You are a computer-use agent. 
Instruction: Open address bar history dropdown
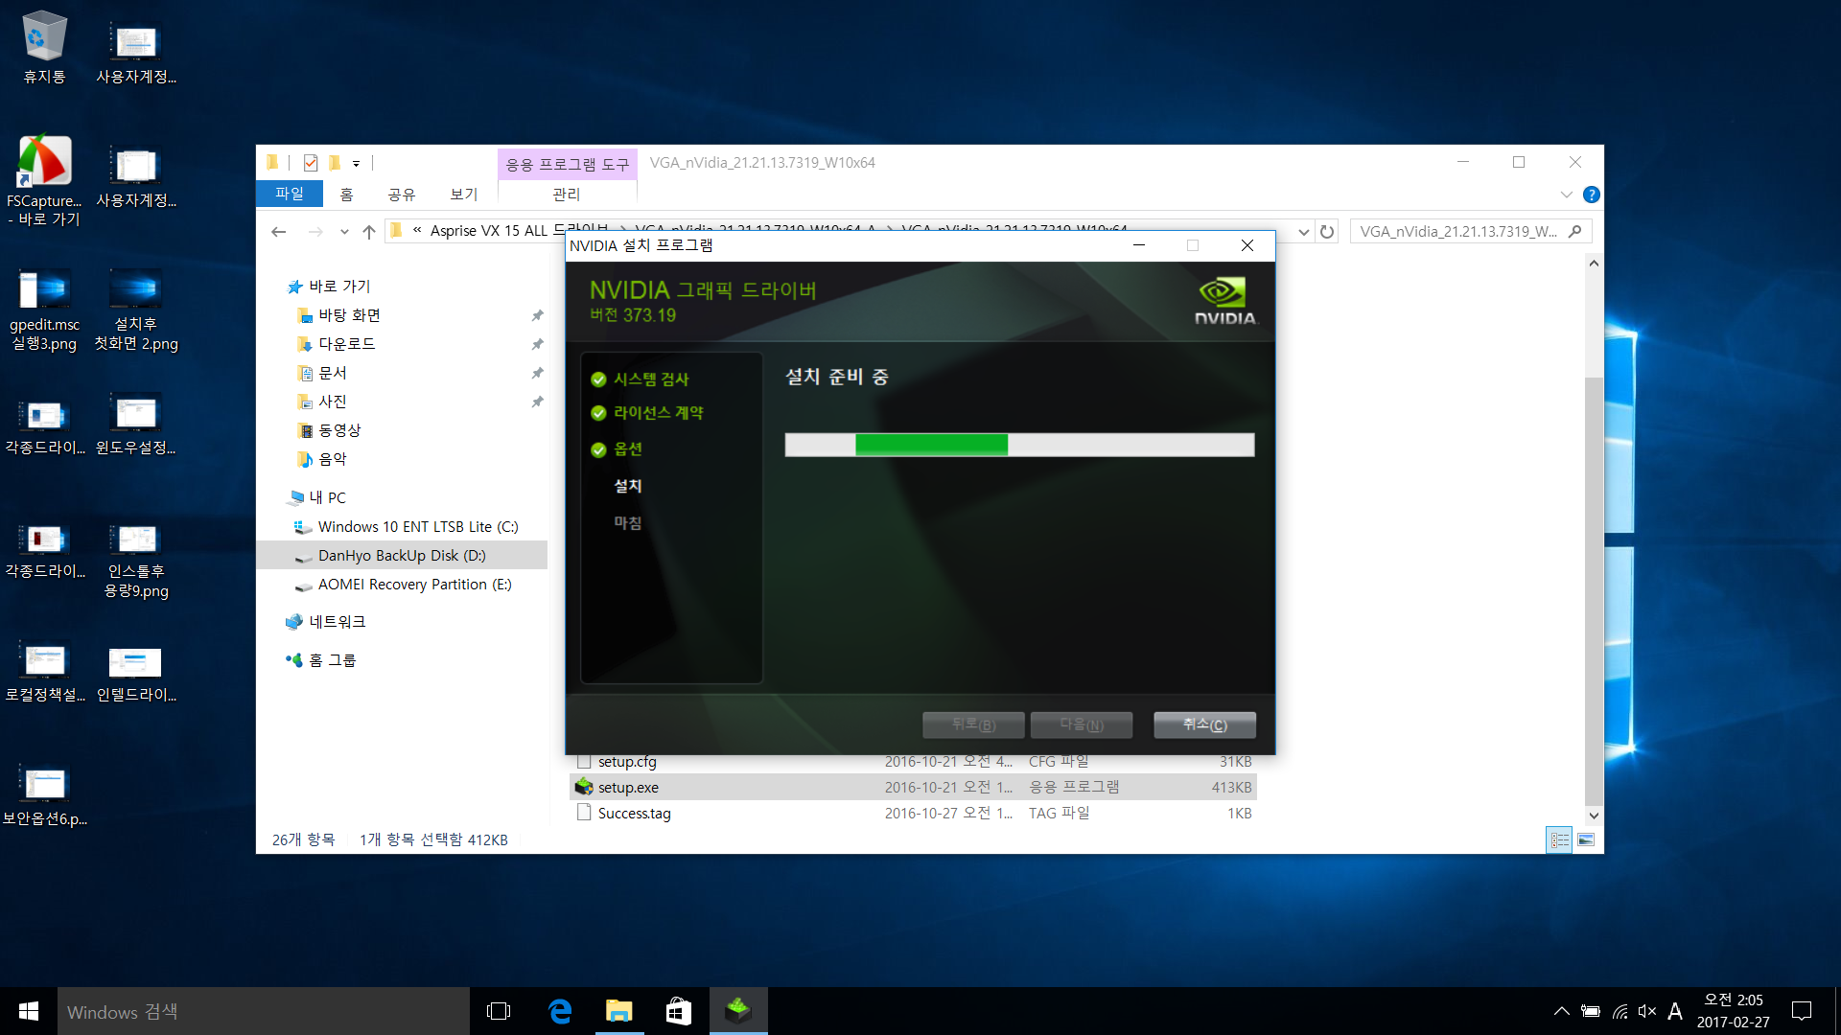click(x=1303, y=232)
